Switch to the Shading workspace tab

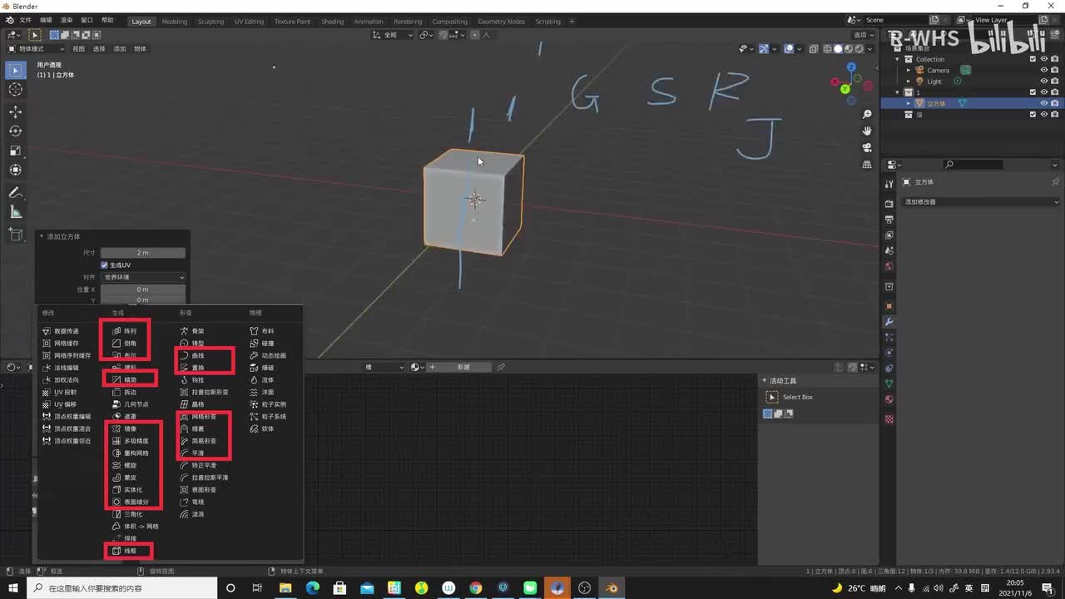(332, 22)
